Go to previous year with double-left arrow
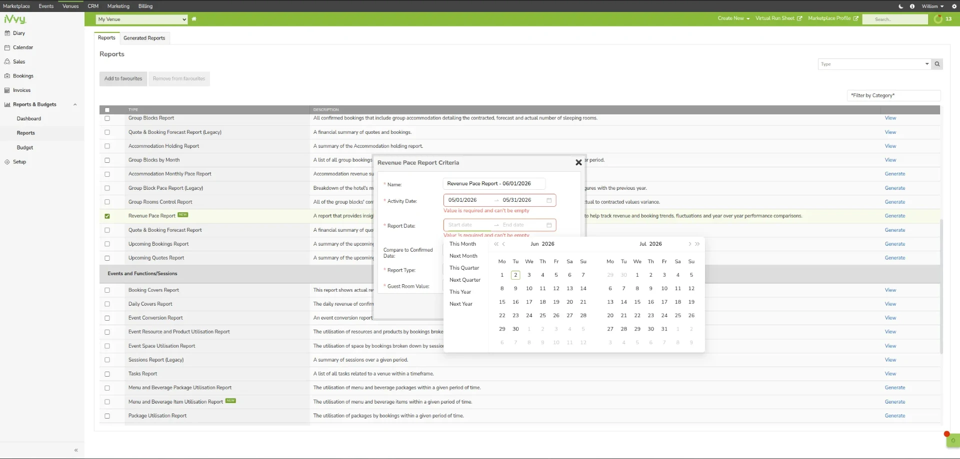The height and width of the screenshot is (459, 960). pyautogui.click(x=496, y=244)
